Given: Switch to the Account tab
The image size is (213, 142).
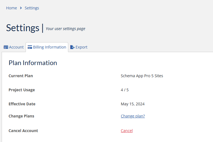Looking at the screenshot, I should pos(13,47).
